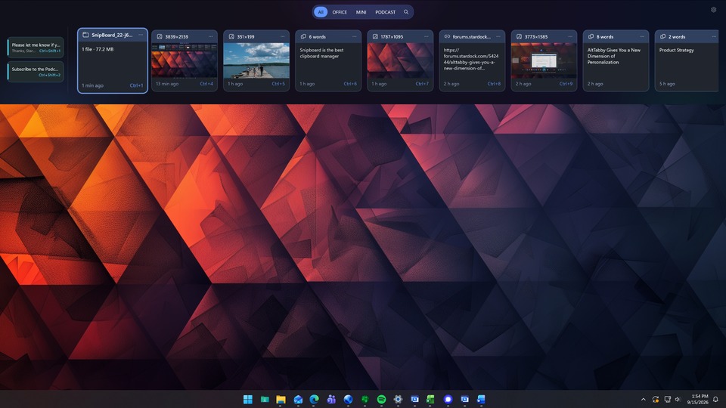Click the 'Ctrl+4' shortcut label
Screen dimensions: 726x408
point(206,84)
